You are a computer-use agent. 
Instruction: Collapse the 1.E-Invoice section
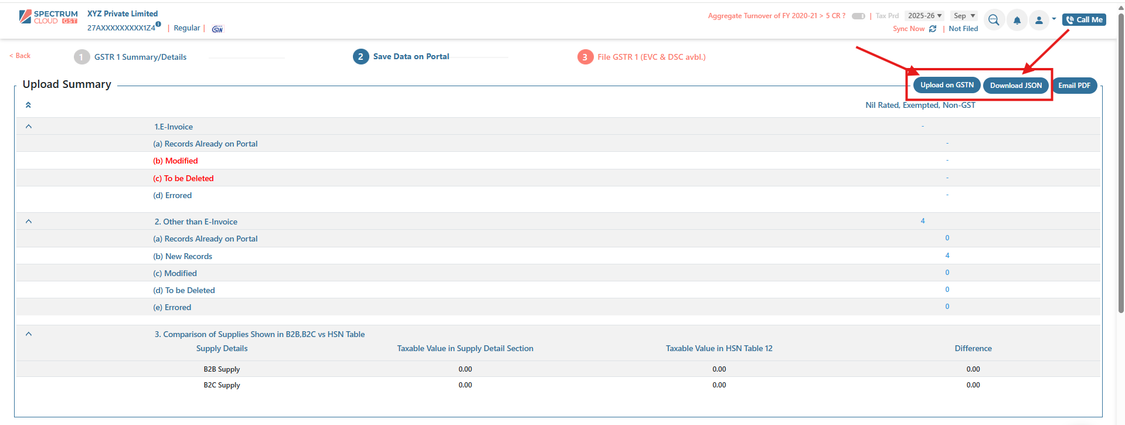tap(29, 127)
